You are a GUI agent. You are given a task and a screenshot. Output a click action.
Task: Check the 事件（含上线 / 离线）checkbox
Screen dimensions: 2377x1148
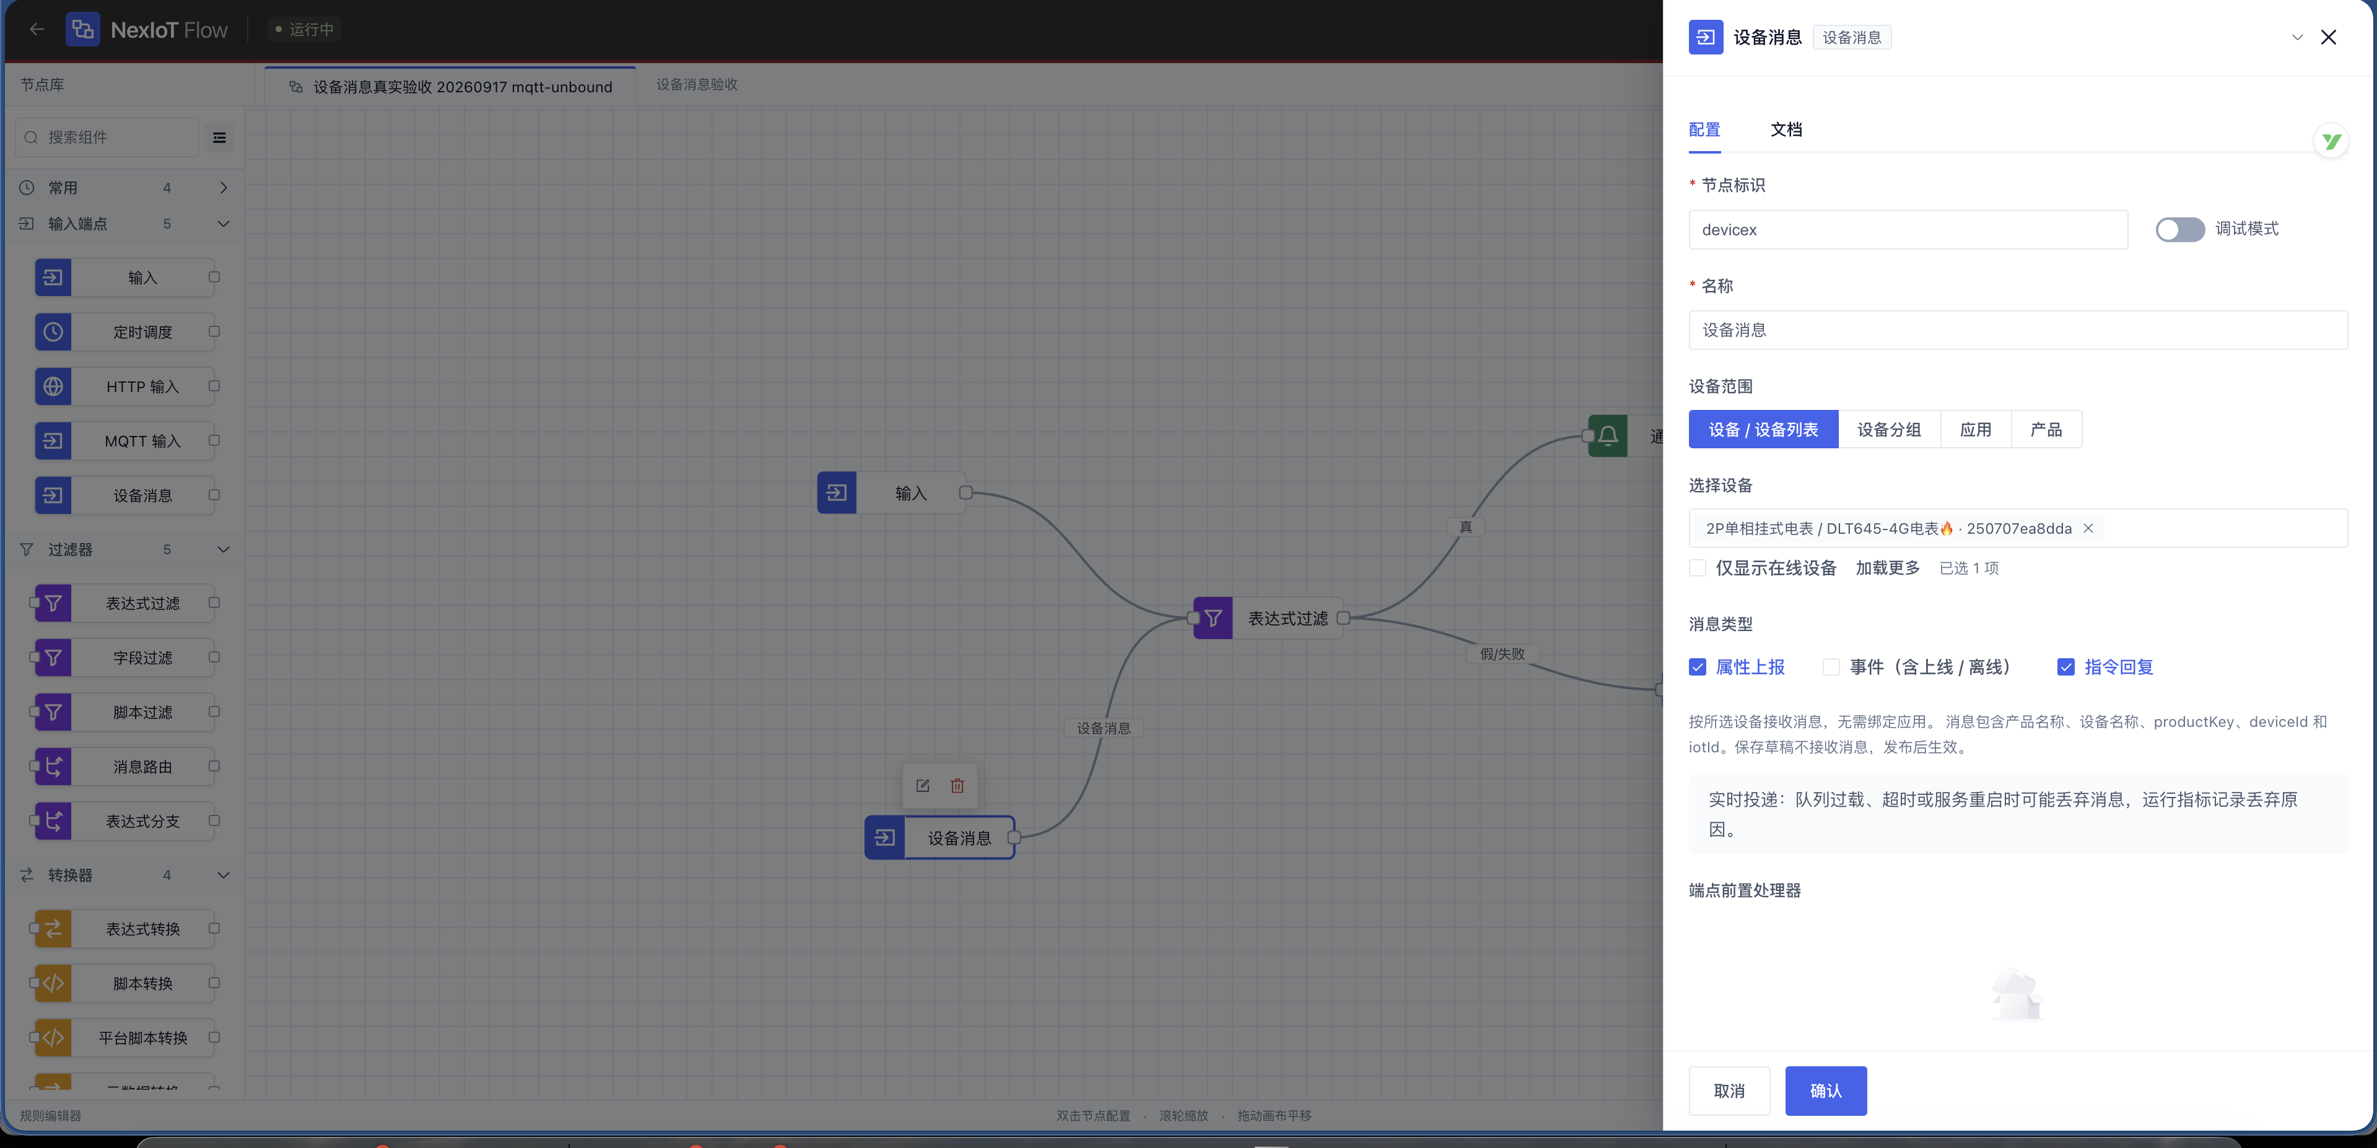(1831, 666)
